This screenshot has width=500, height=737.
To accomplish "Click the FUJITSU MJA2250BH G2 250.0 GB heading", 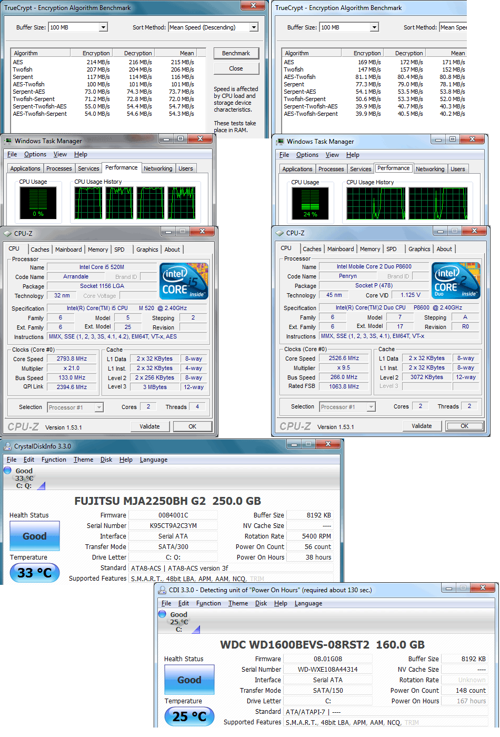I will pyautogui.click(x=167, y=501).
